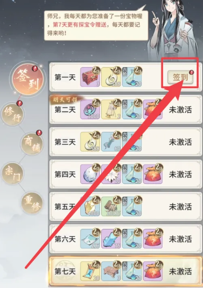Tap the 探宝令 ticket reward in 第七天
The image size is (203, 288).
90,271
